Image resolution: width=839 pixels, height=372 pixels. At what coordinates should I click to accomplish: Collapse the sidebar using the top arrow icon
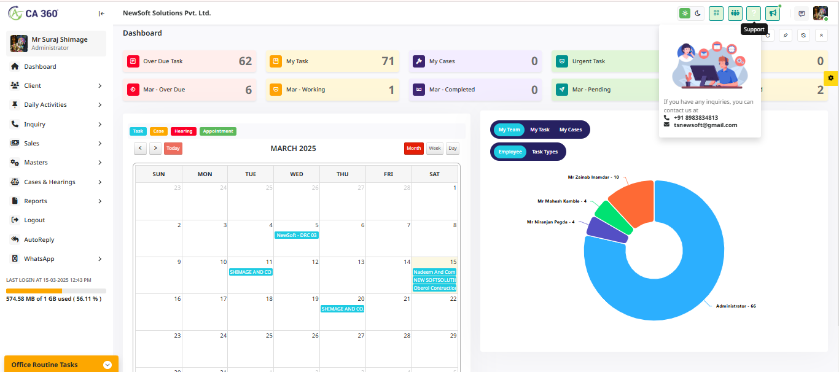(x=101, y=14)
